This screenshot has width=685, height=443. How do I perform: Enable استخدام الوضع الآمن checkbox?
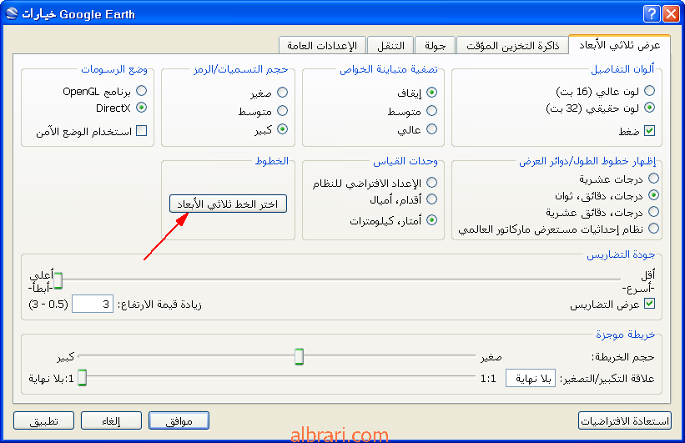142,131
